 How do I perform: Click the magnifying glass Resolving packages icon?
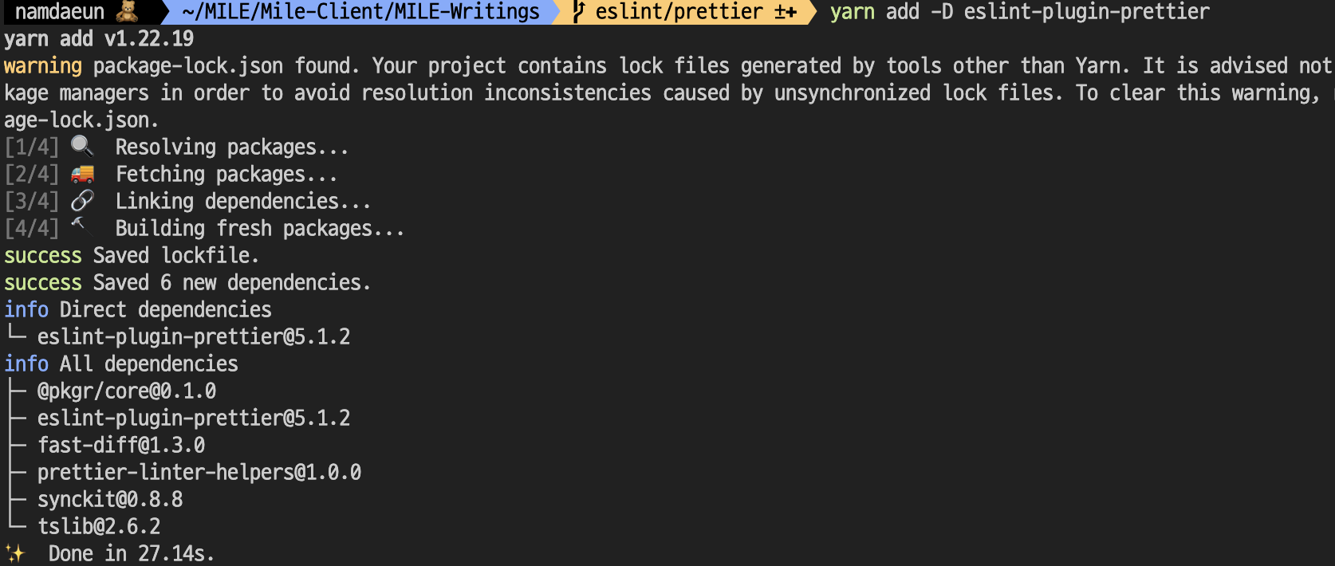click(x=82, y=146)
